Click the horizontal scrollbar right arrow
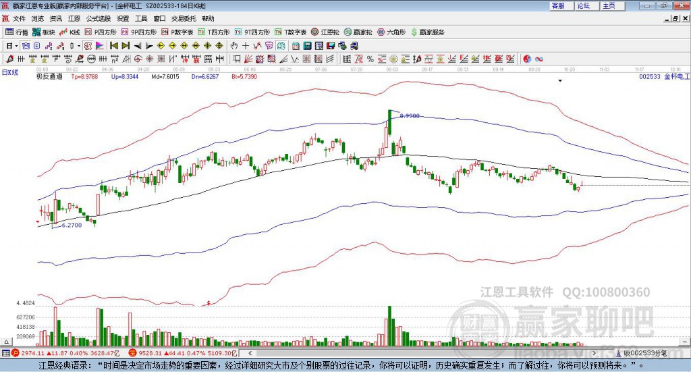 (594, 353)
